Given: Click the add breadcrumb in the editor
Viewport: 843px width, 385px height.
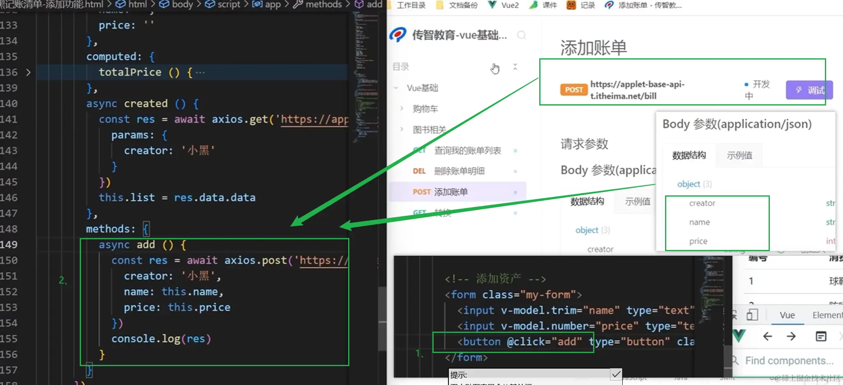Looking at the screenshot, I should (x=368, y=5).
